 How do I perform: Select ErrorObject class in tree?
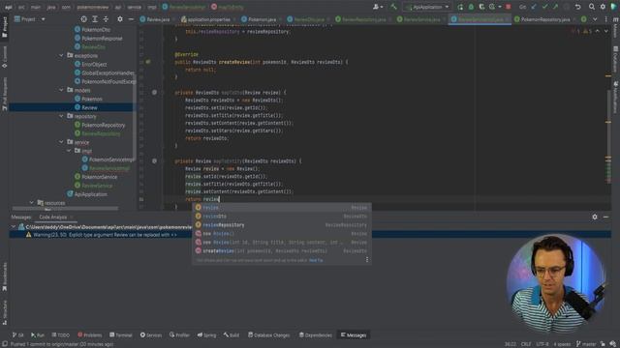(x=90, y=65)
